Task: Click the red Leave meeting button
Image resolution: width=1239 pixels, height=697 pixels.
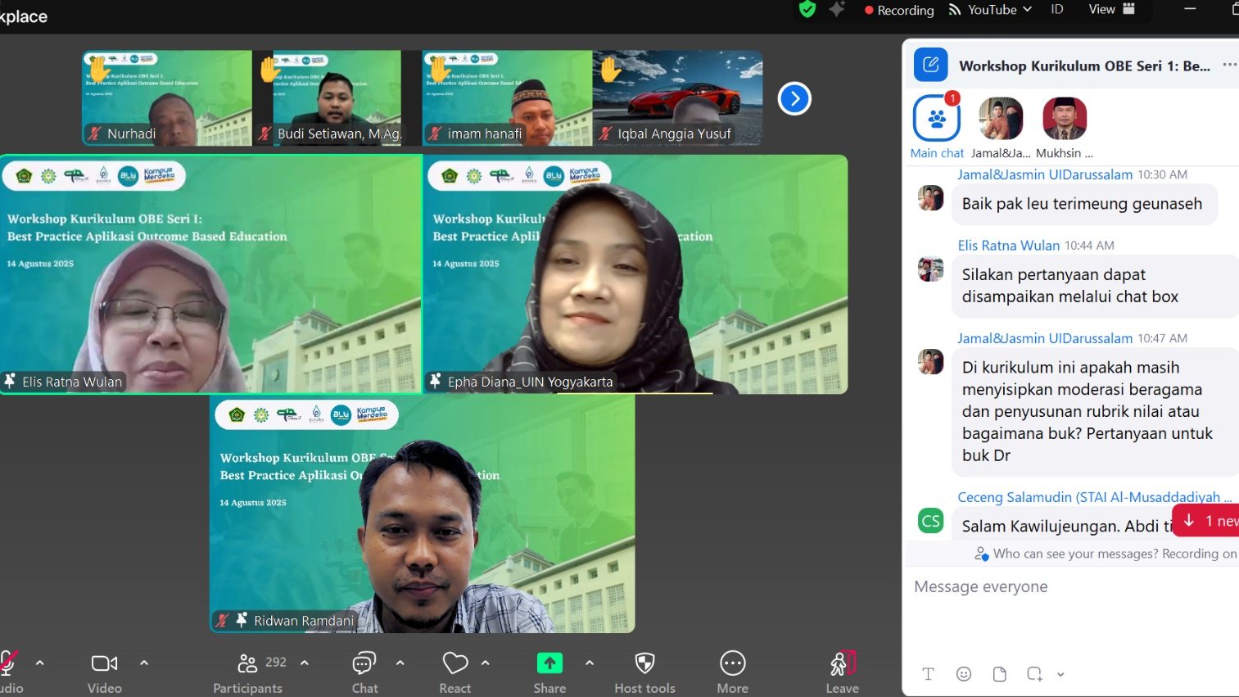Action: [x=842, y=663]
